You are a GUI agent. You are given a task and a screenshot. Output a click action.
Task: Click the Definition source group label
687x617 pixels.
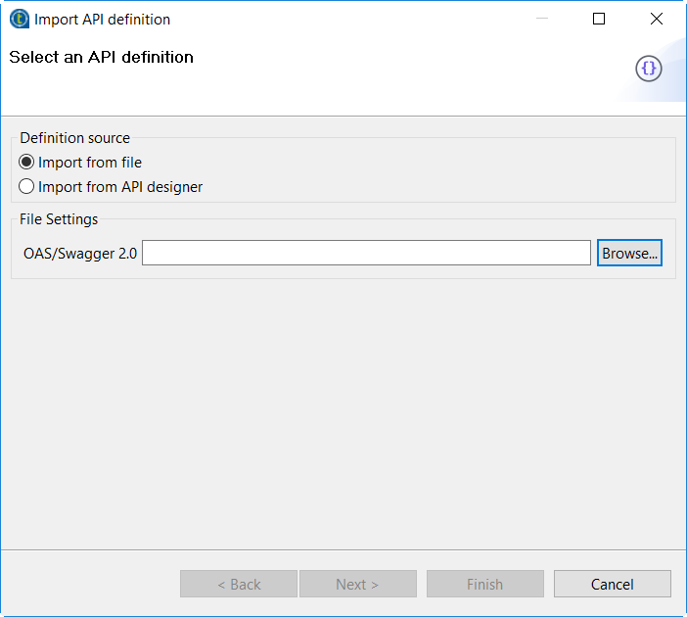(x=74, y=138)
